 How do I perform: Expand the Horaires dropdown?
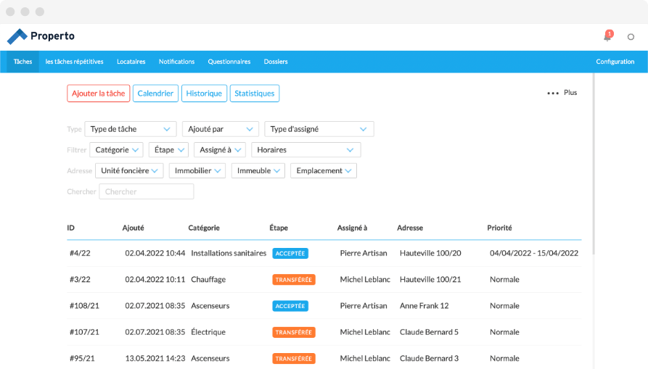coord(305,150)
